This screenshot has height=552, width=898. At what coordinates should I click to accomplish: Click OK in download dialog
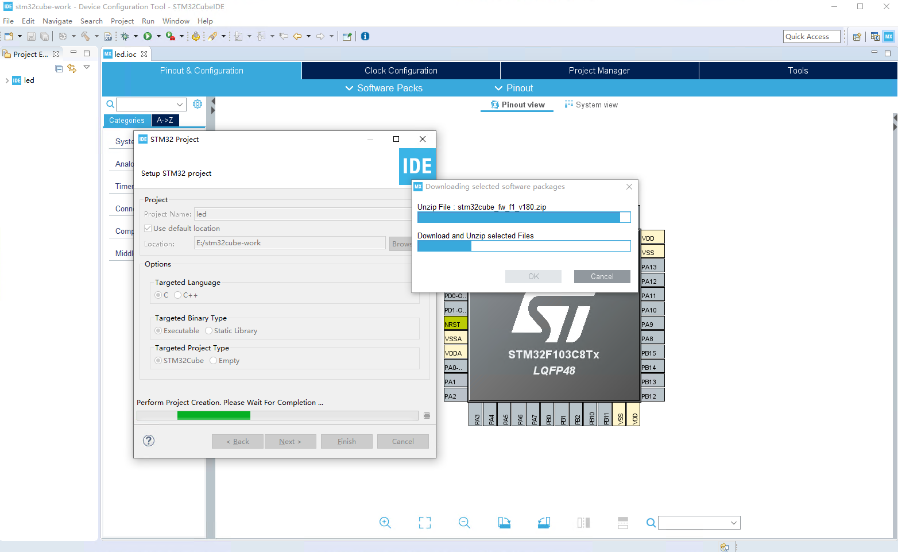(533, 276)
